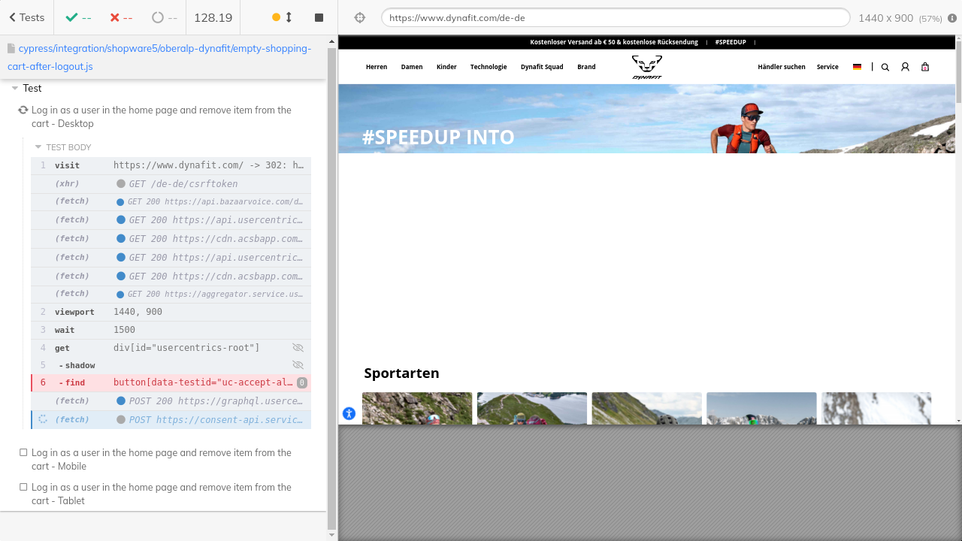The width and height of the screenshot is (962, 541).
Task: Click the URL address field
Action: pyautogui.click(x=615, y=17)
